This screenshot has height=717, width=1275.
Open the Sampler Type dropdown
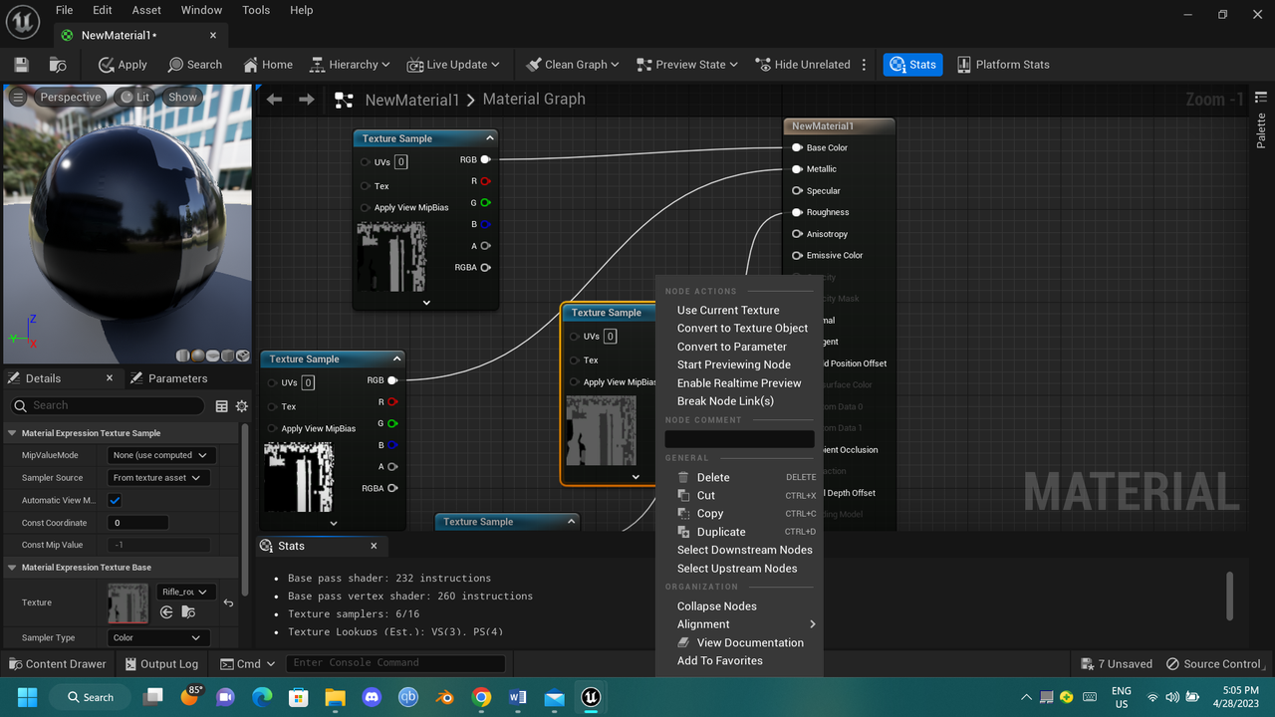pos(157,637)
